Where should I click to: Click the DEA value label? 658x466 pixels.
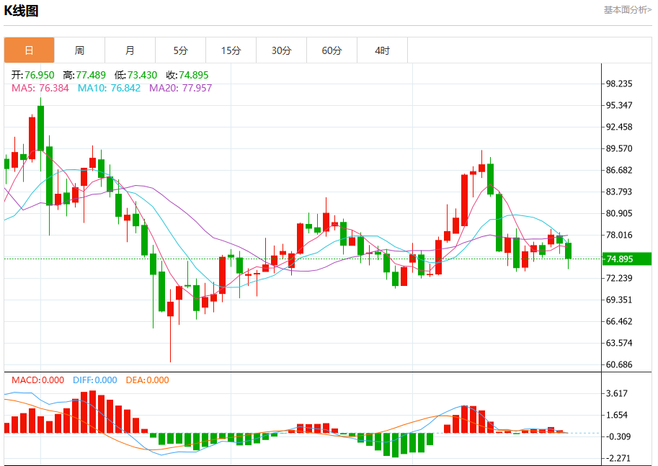pos(147,380)
